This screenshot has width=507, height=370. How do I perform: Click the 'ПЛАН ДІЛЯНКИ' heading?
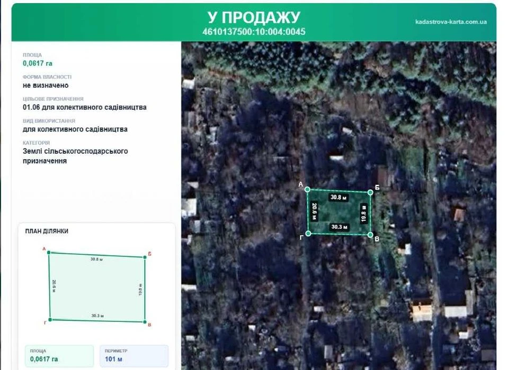click(47, 231)
